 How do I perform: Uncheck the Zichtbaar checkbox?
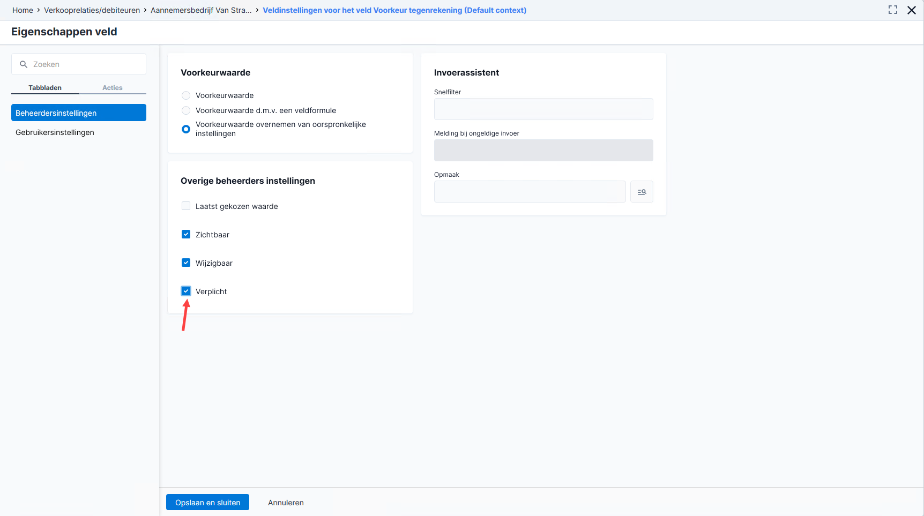186,234
